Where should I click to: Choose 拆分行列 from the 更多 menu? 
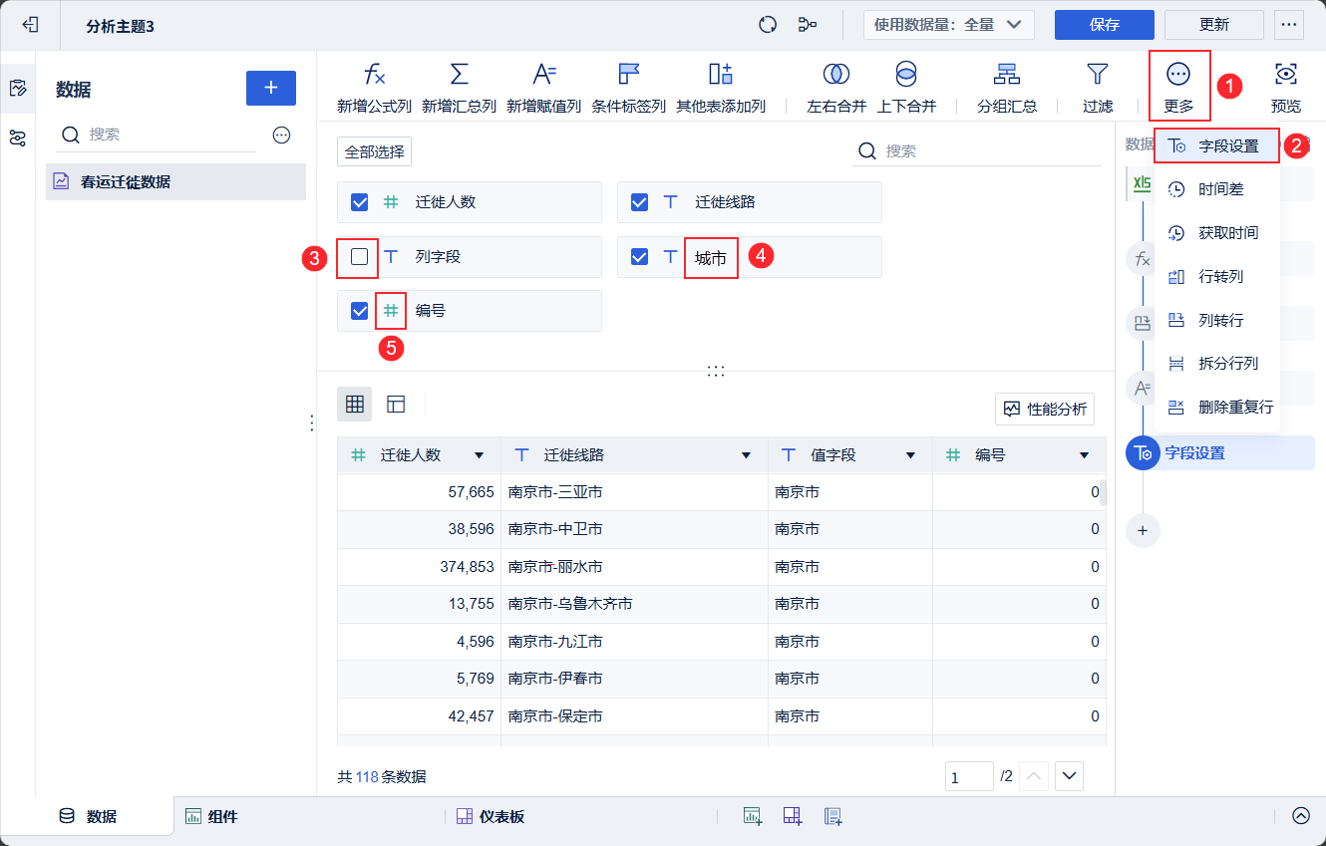[x=1217, y=364]
